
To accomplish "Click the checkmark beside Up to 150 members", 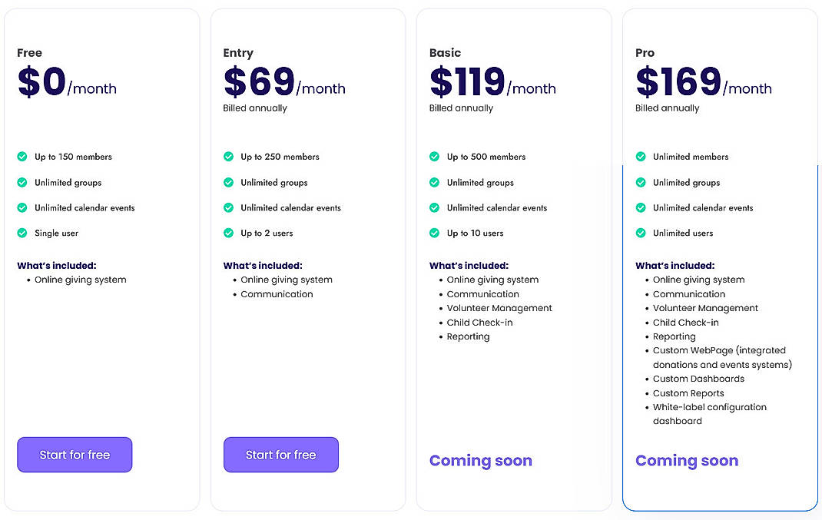I will [x=22, y=157].
